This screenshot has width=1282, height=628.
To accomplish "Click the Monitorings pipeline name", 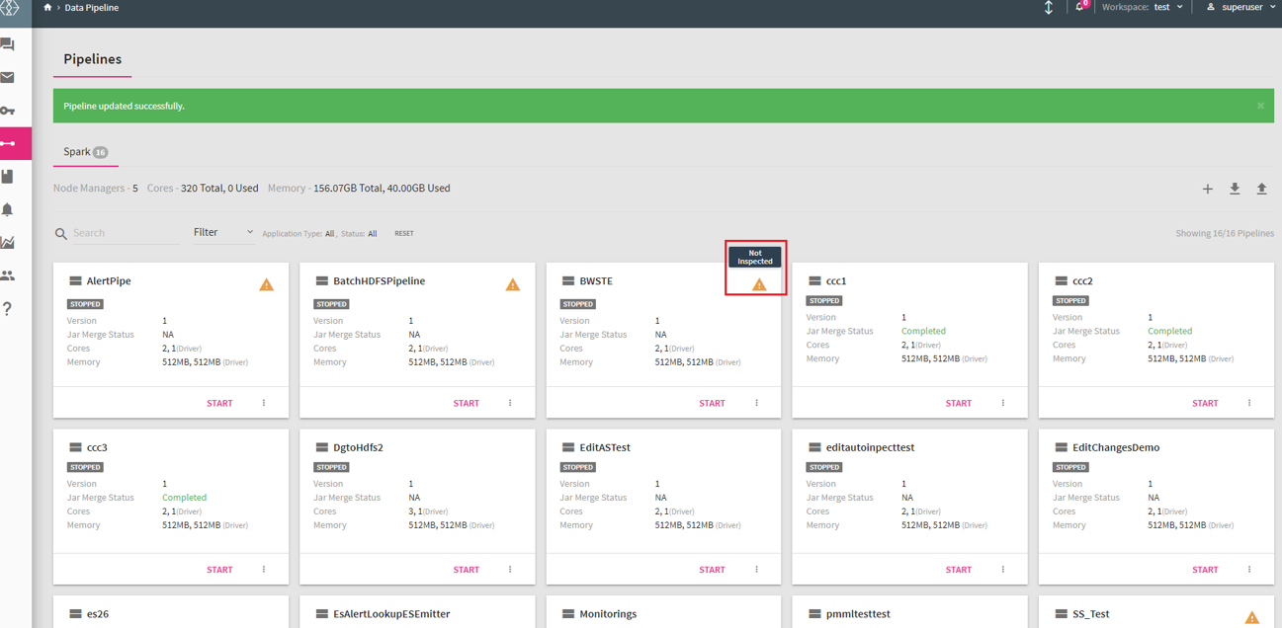I will pos(608,614).
